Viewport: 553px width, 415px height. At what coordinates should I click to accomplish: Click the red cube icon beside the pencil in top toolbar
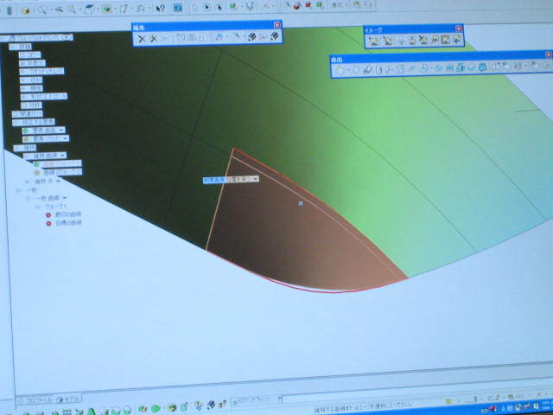[298, 6]
